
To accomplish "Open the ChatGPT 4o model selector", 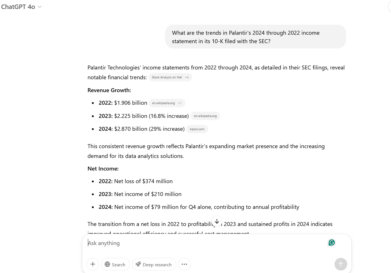I will pos(21,7).
